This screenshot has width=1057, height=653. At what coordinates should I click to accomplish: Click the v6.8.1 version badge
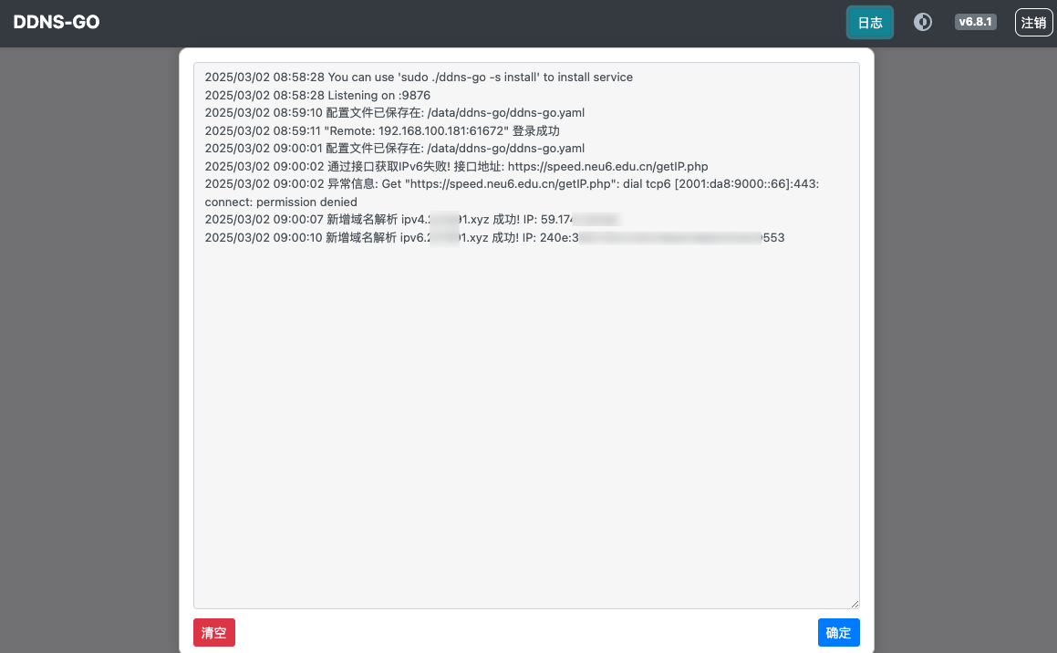coord(975,21)
